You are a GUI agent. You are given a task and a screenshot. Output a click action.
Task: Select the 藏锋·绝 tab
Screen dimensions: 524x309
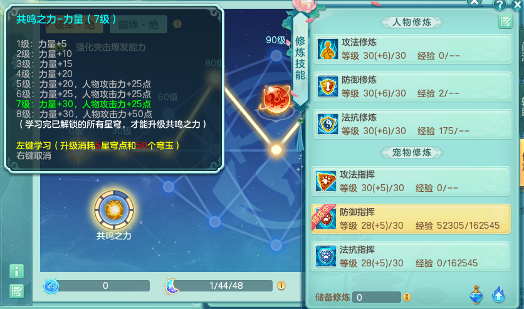[x=139, y=24]
